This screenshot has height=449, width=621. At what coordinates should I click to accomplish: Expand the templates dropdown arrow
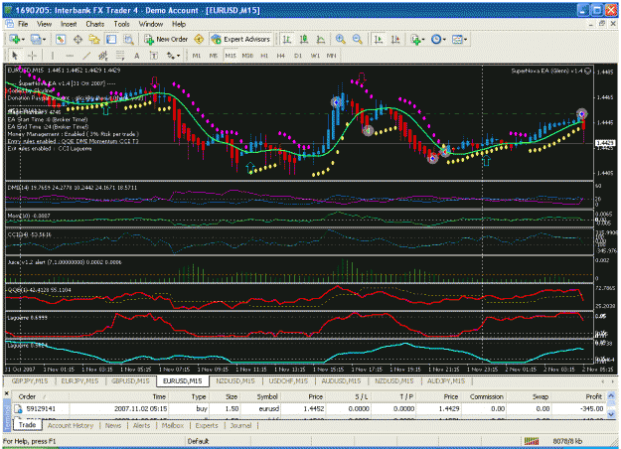465,40
